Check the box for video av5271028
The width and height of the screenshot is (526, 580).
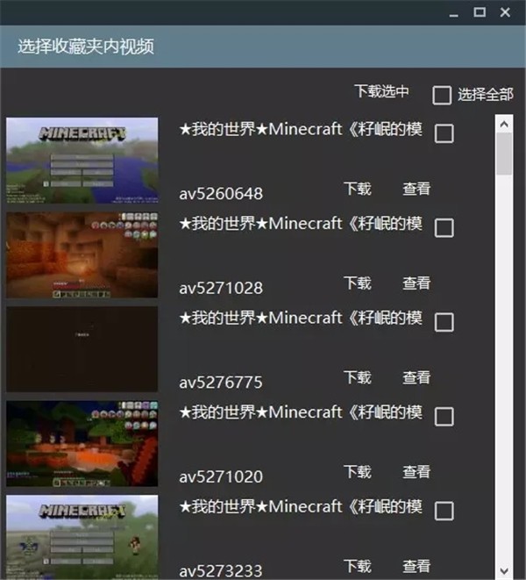[444, 227]
